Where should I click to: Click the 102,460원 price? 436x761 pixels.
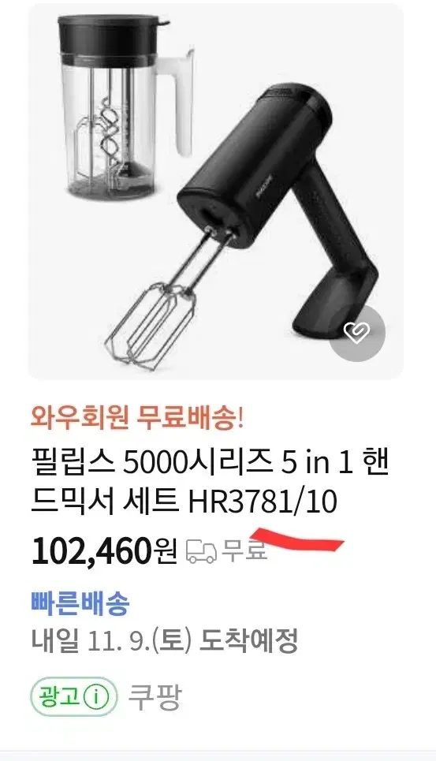click(104, 552)
